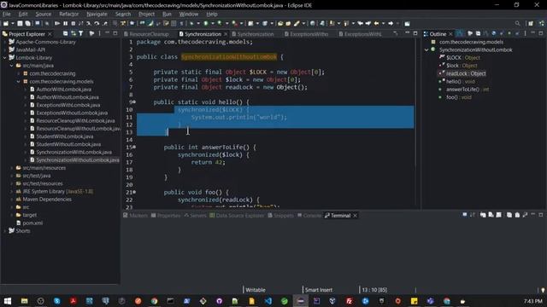Show hidden editor tabs list
Image resolution: width=547 pixels, height=307 pixels.
[395, 33]
